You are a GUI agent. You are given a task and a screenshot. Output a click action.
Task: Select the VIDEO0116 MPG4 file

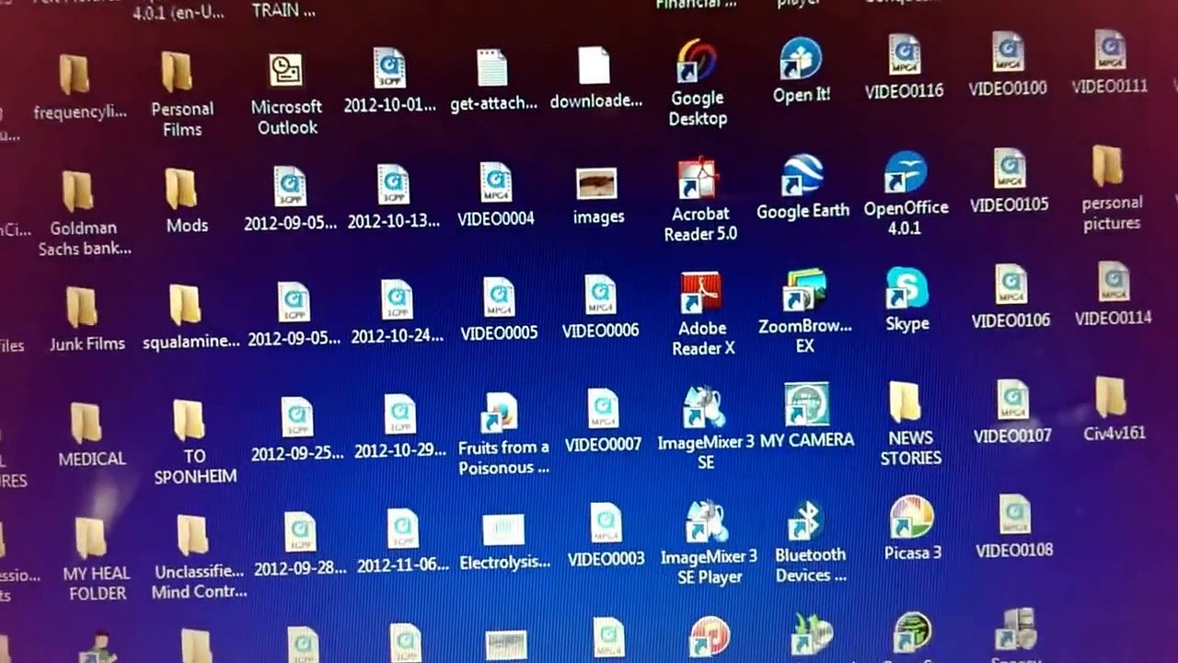click(904, 54)
